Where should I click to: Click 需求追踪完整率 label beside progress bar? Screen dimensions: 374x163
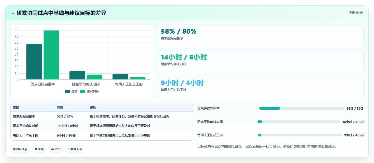click(209, 109)
